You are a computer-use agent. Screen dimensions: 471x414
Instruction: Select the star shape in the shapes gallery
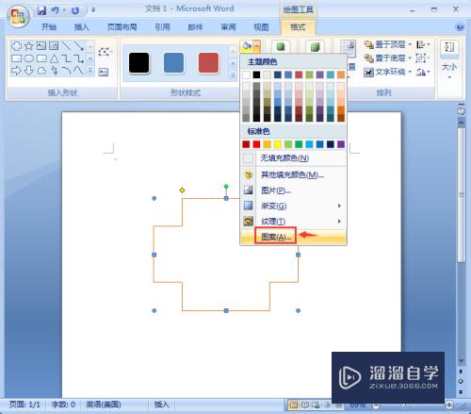click(x=29, y=46)
